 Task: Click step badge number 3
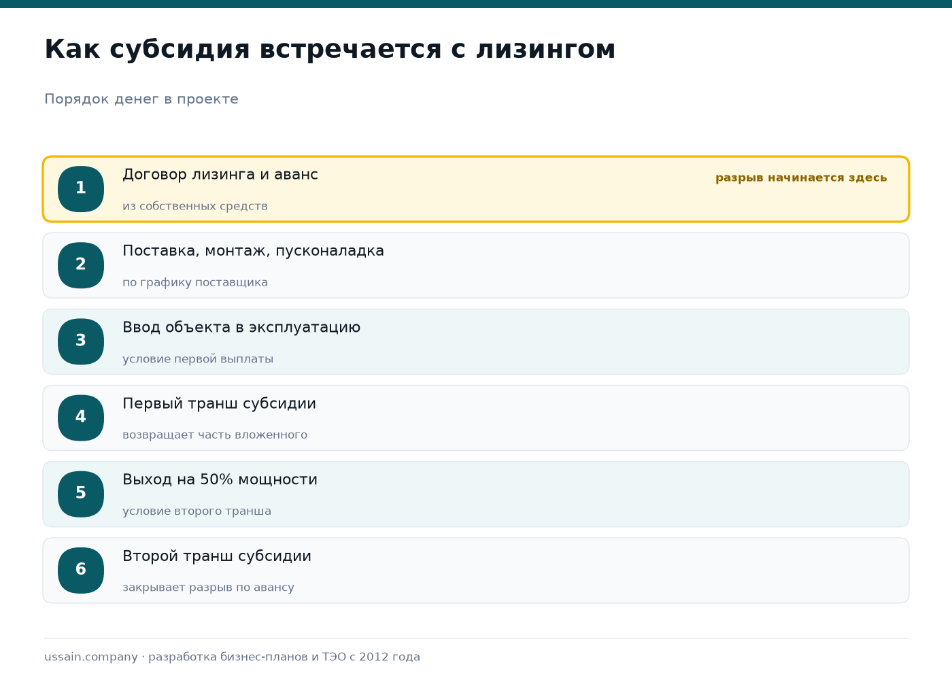[81, 341]
